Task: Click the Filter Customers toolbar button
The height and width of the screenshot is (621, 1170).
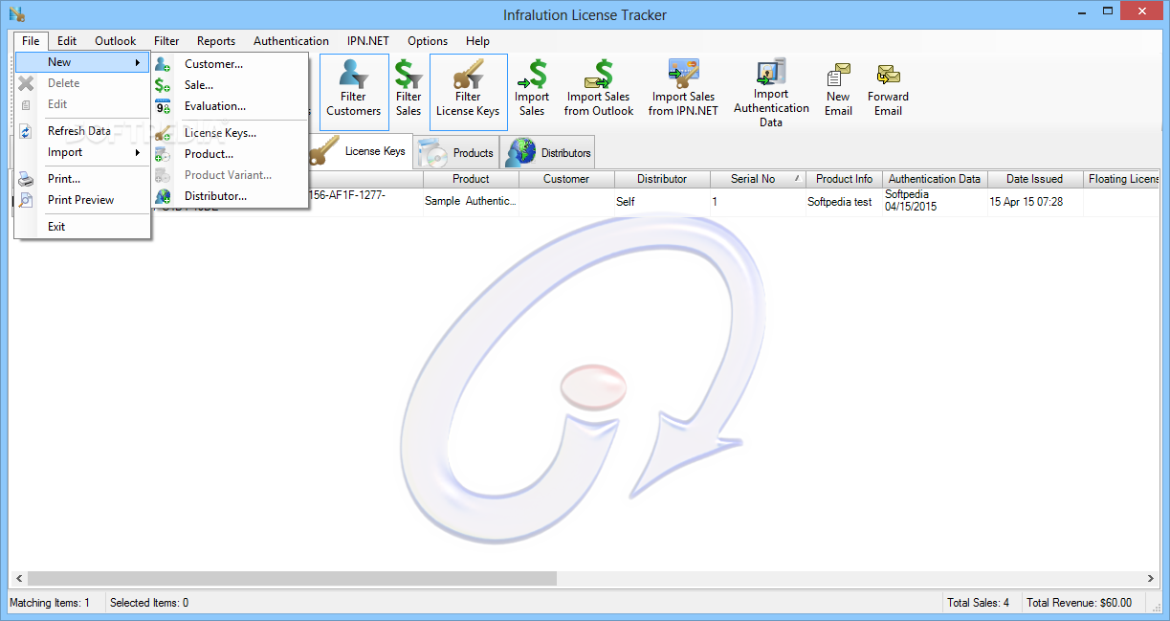Action: click(x=354, y=92)
